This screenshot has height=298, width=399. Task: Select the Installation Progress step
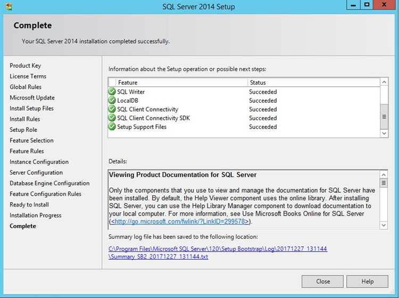tap(36, 216)
